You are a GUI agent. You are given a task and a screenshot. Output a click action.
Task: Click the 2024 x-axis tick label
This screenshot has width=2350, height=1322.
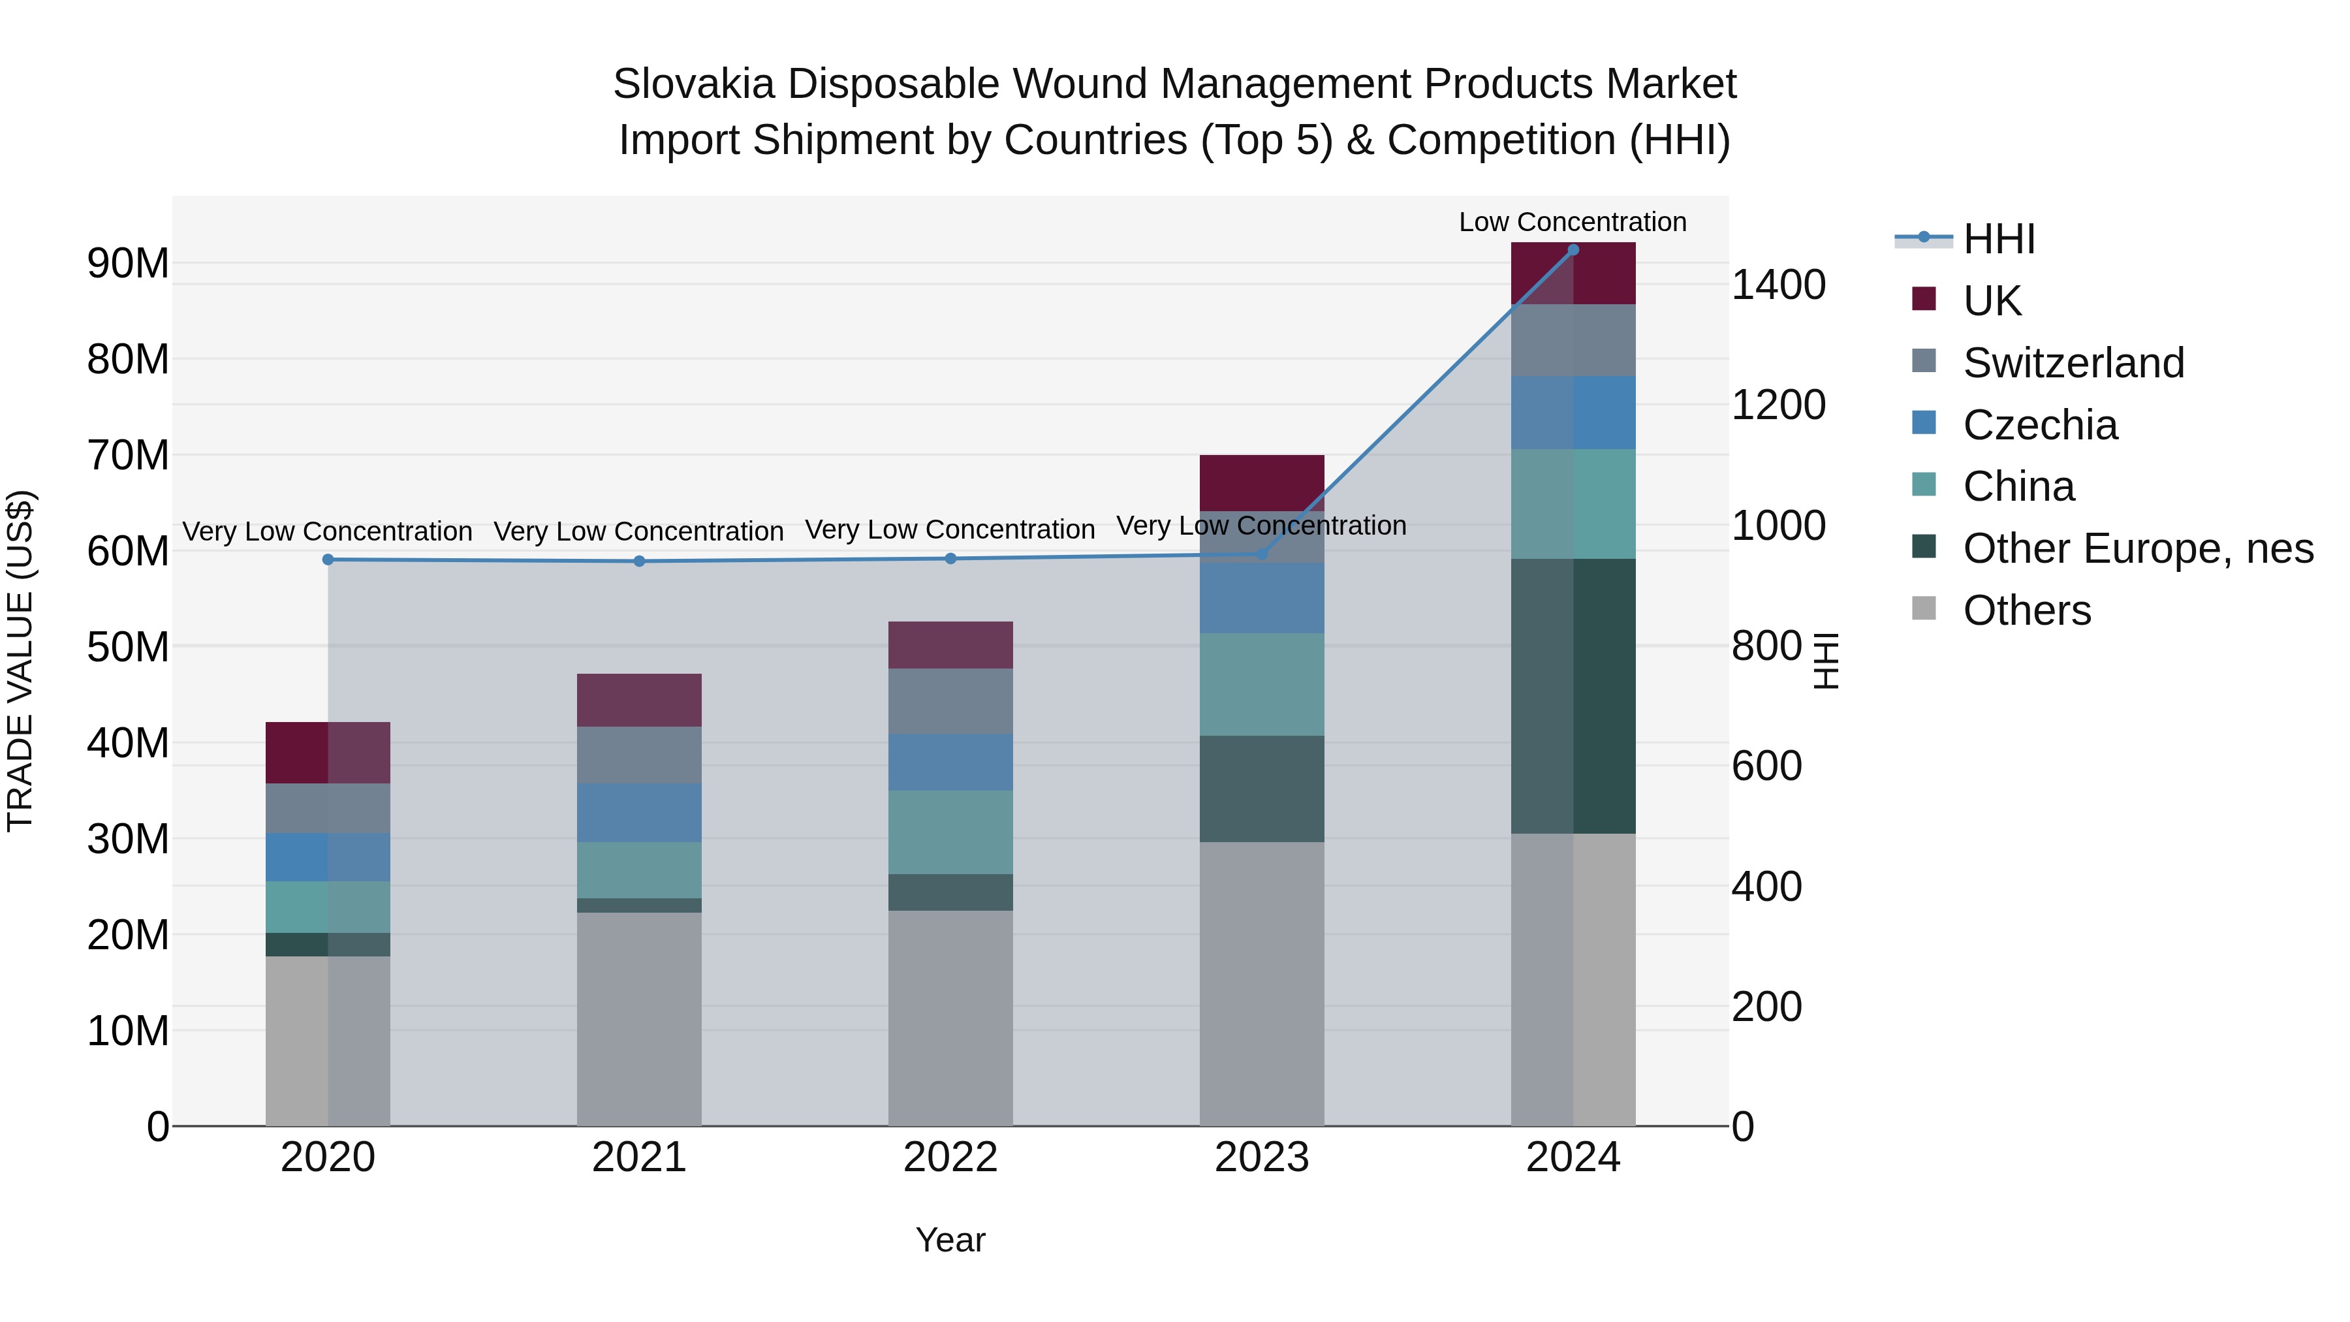click(x=1573, y=1157)
